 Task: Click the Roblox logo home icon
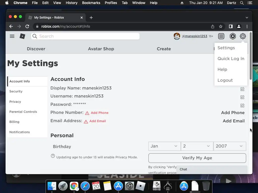point(22,36)
